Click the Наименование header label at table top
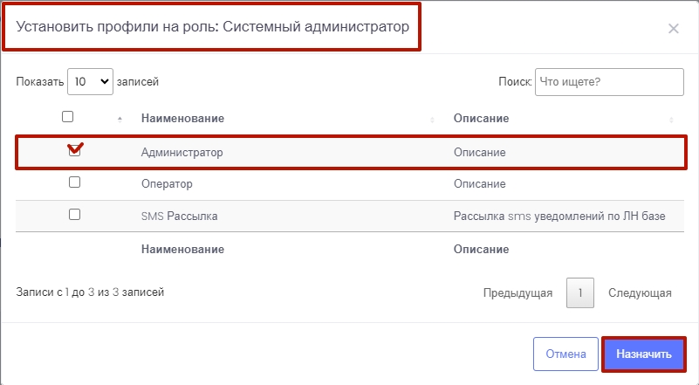This screenshot has height=385, width=699. tap(182, 119)
